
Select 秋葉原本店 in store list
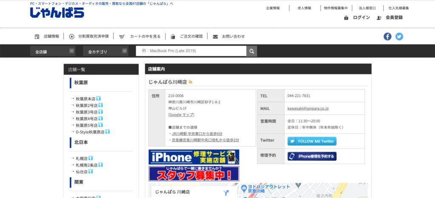(x=85, y=99)
